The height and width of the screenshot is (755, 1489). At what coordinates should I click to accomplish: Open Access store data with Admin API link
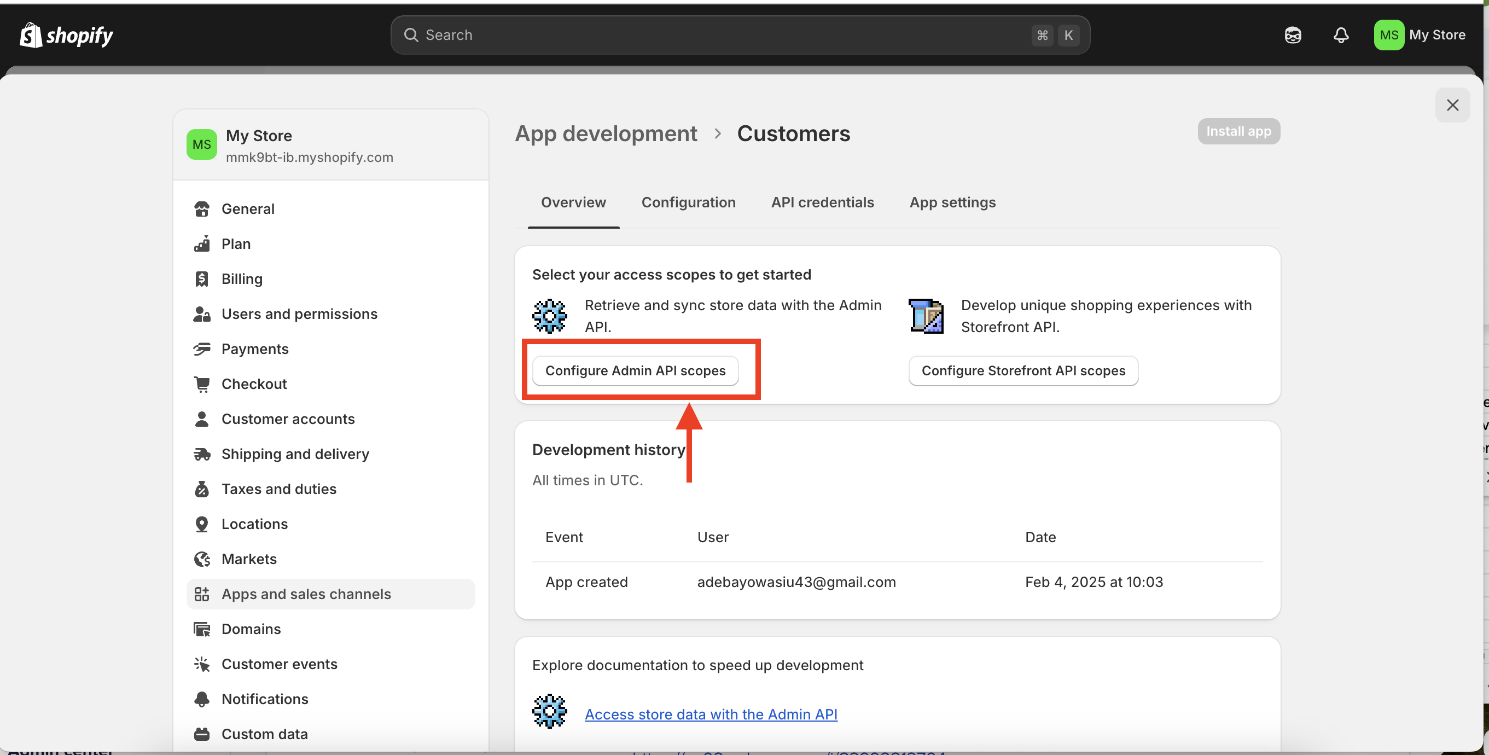click(x=711, y=714)
